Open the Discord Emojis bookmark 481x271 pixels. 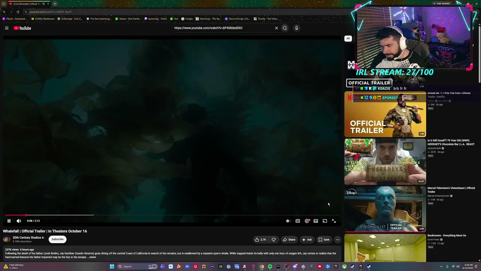coord(237,19)
